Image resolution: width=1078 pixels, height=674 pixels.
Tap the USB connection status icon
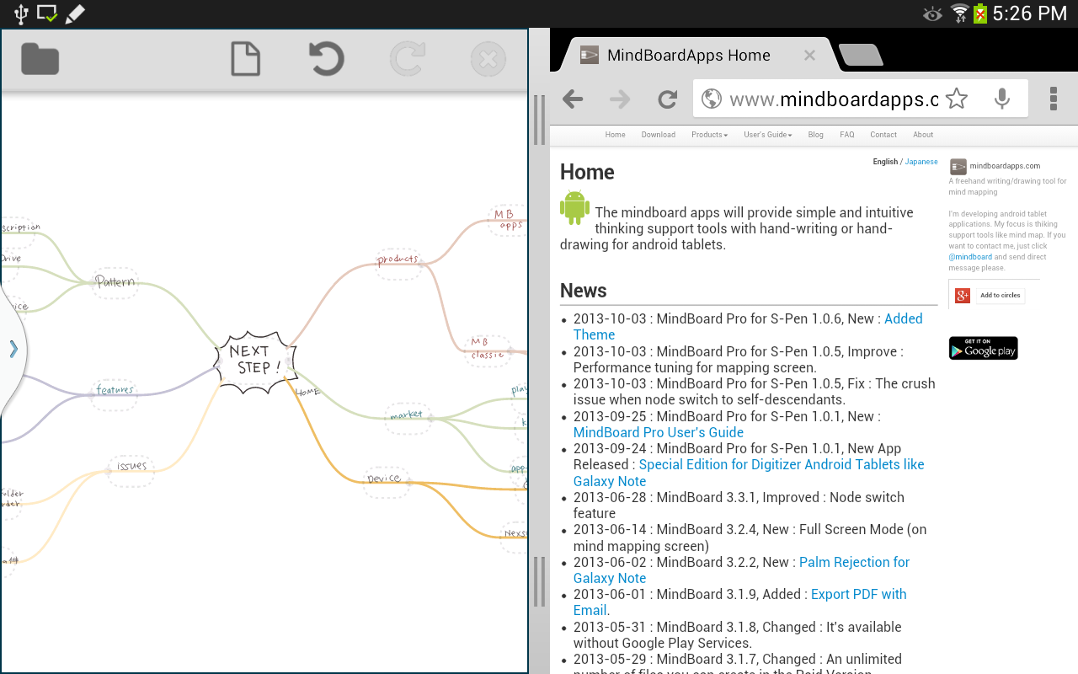[x=22, y=13]
